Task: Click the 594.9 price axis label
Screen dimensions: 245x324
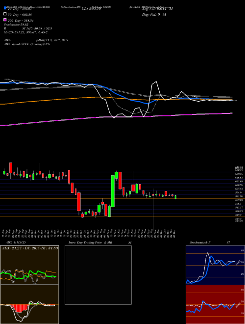Action: point(239,192)
